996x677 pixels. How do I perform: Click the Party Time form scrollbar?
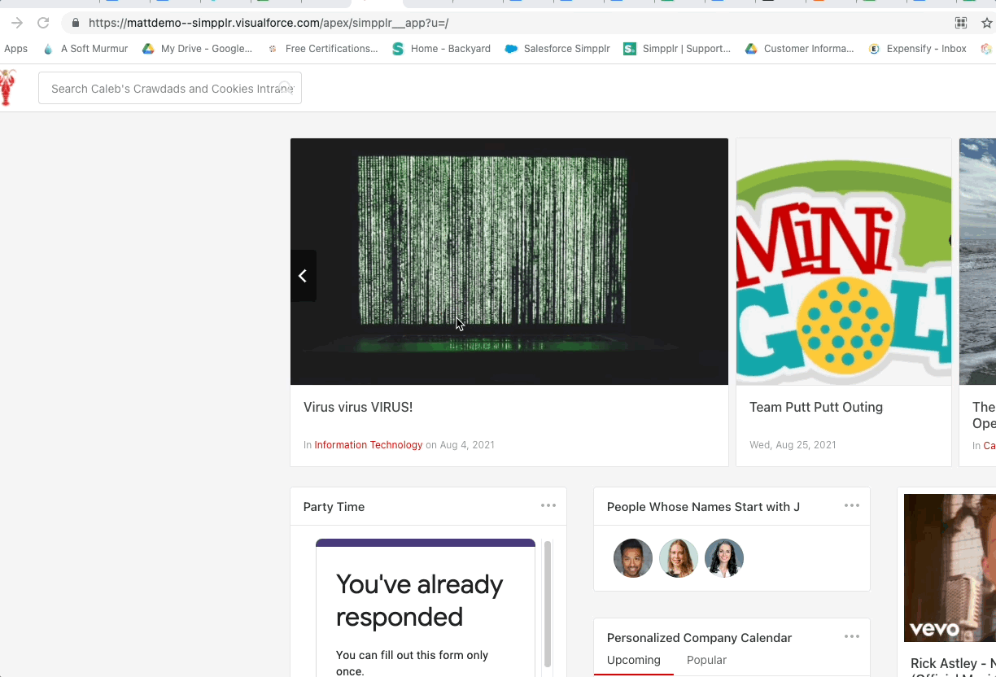click(x=548, y=604)
